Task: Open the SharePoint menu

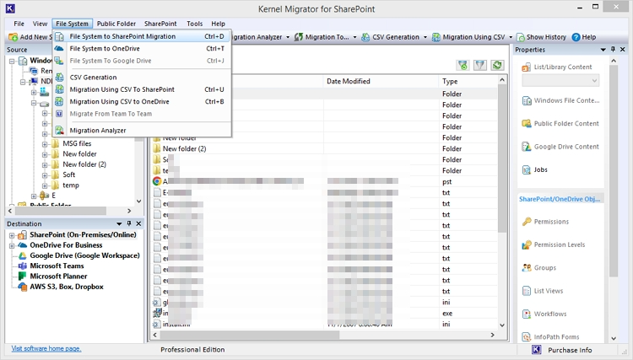Action: [x=160, y=24]
